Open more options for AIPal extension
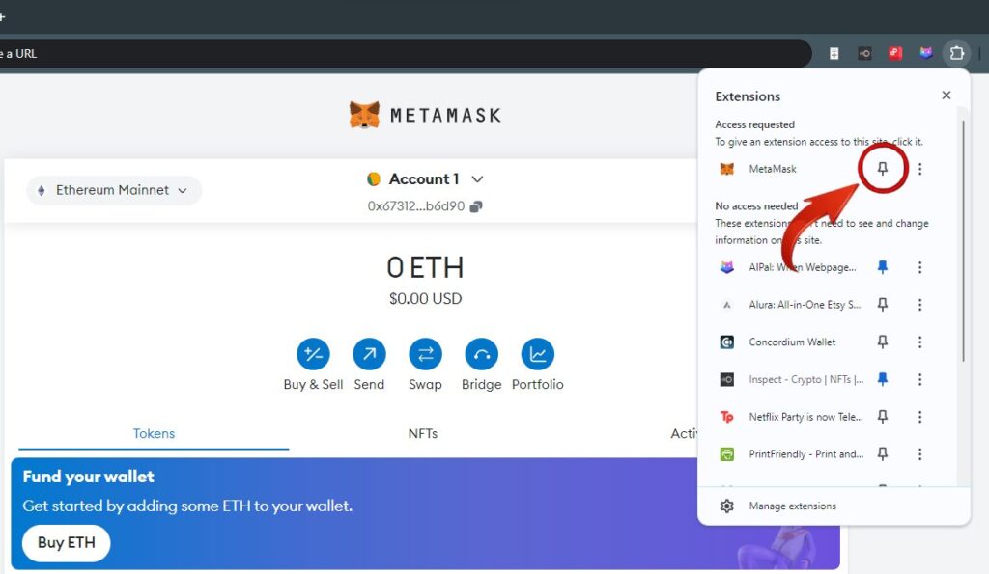 pos(919,267)
